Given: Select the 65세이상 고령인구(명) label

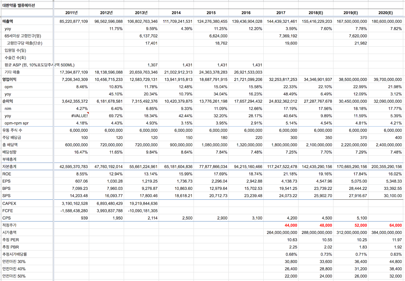Looking at the screenshot, I should (x=23, y=36).
